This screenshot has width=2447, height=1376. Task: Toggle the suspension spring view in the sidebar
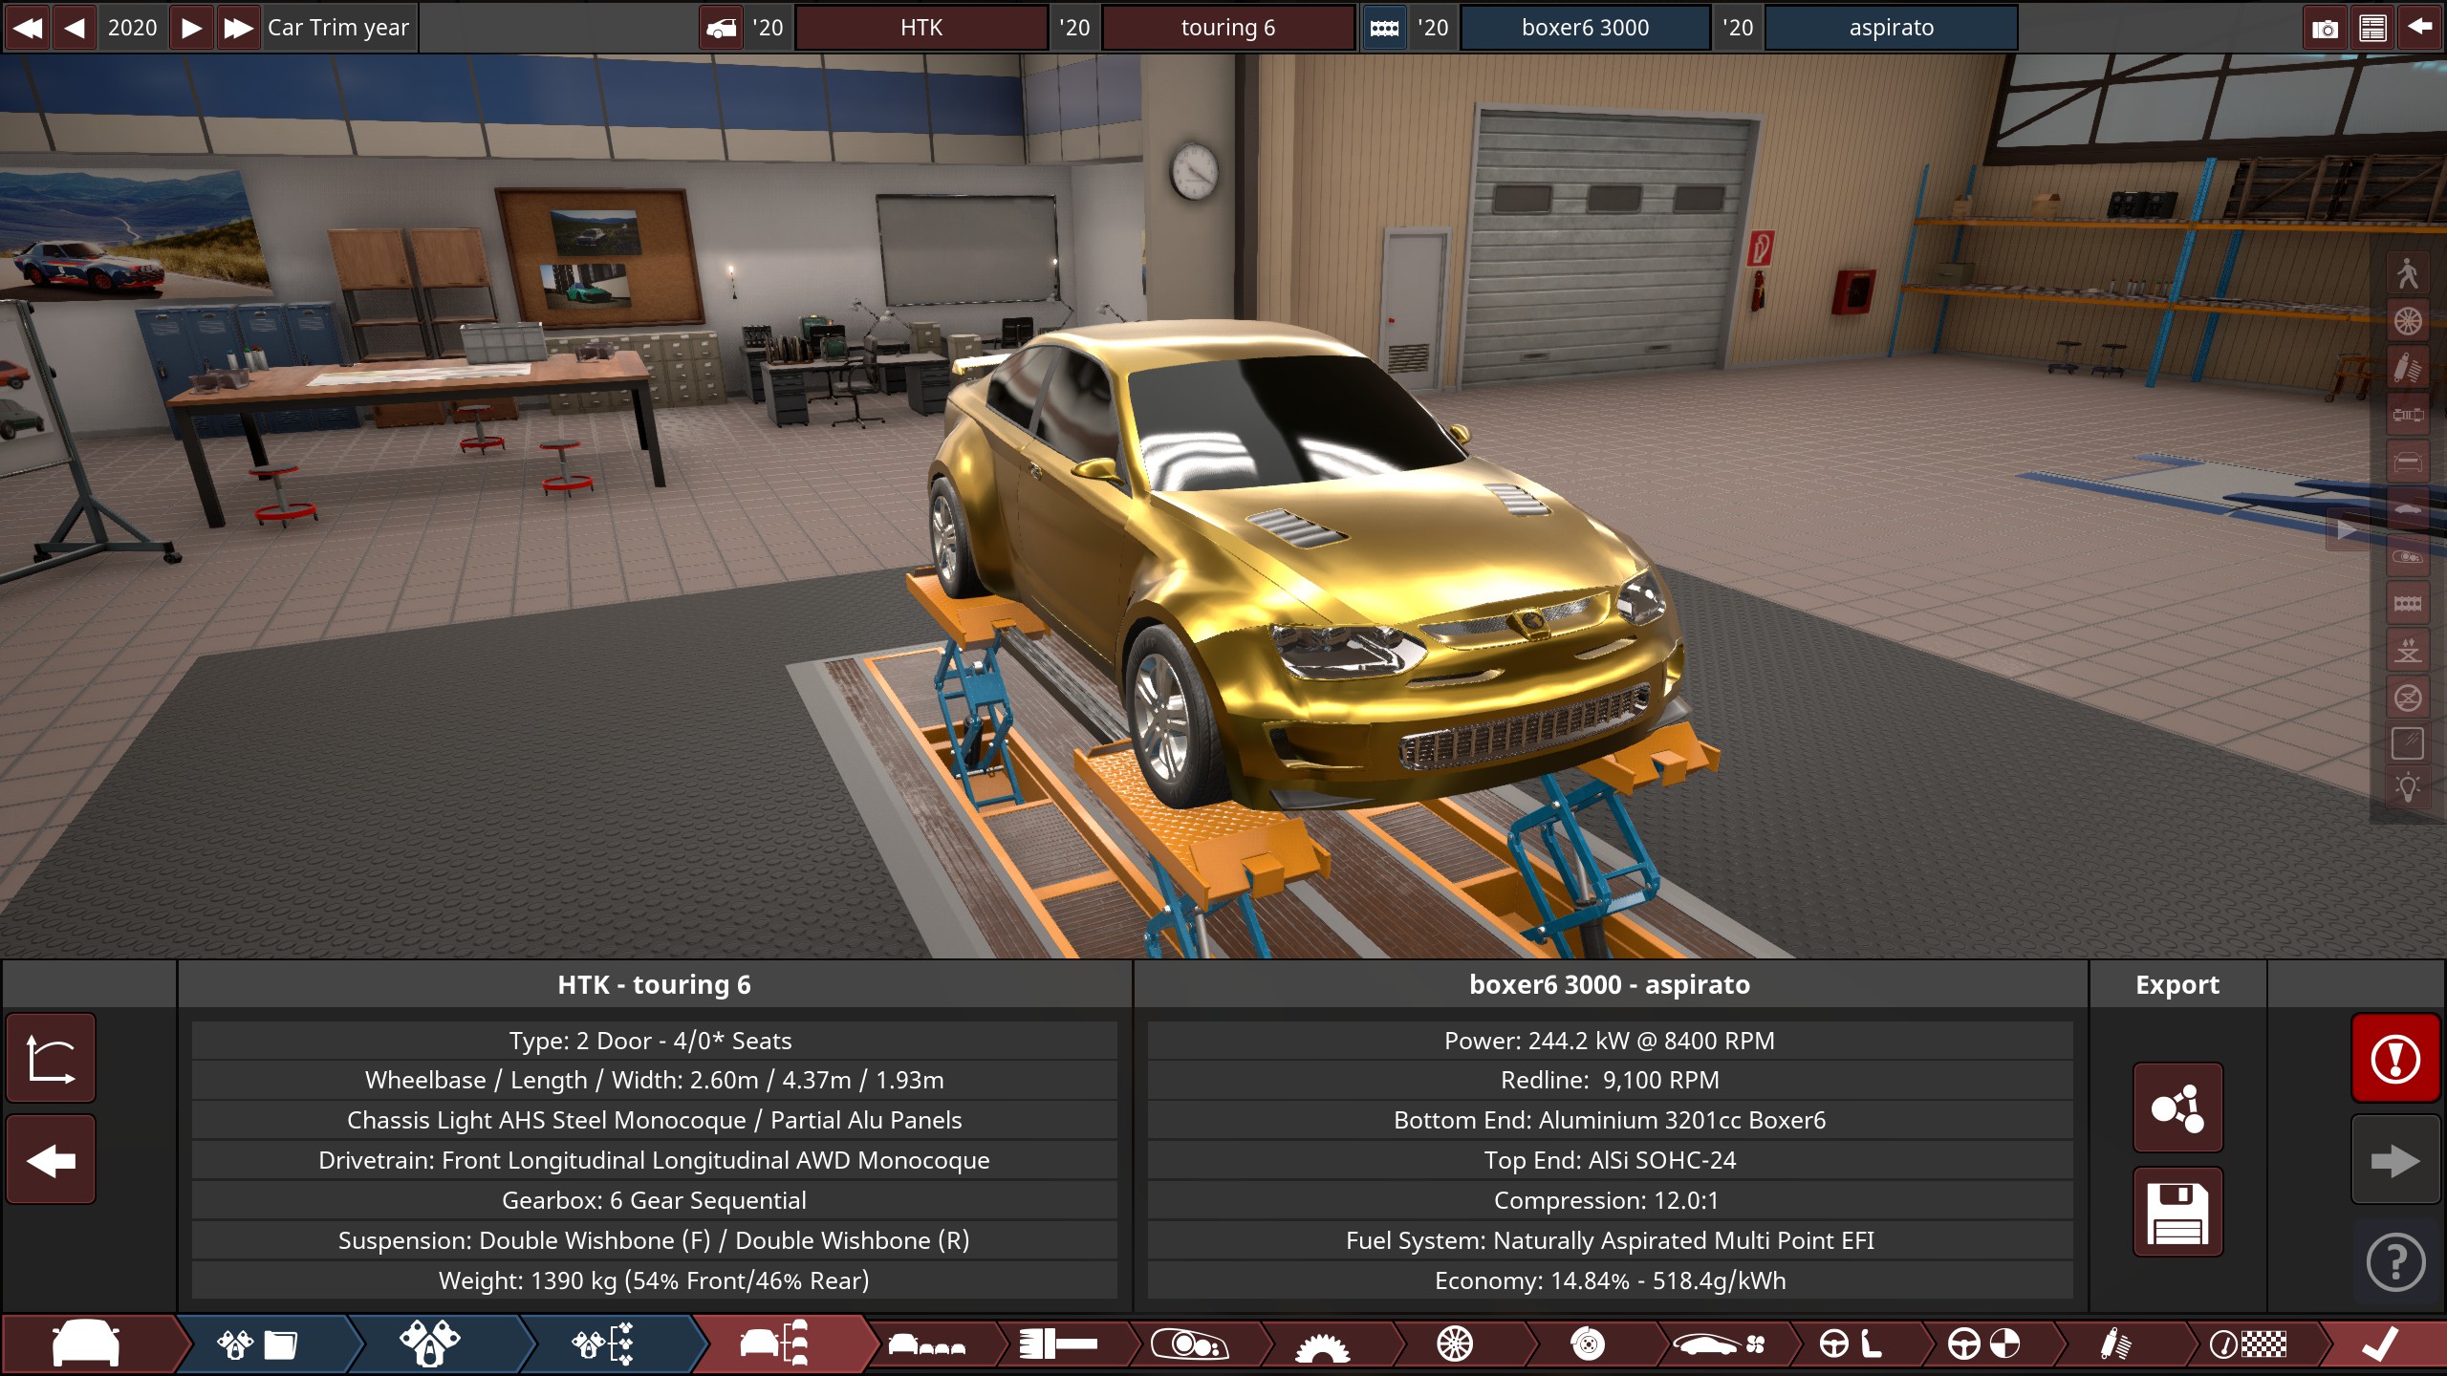coord(2408,368)
